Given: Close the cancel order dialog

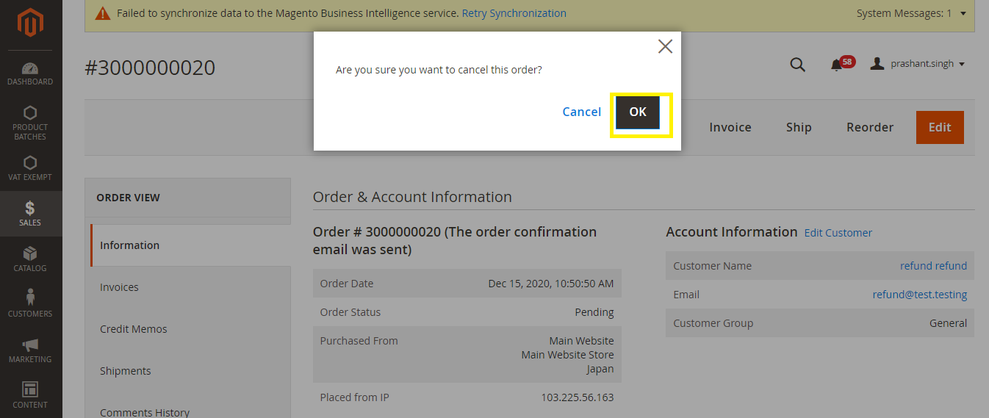Looking at the screenshot, I should [x=665, y=47].
